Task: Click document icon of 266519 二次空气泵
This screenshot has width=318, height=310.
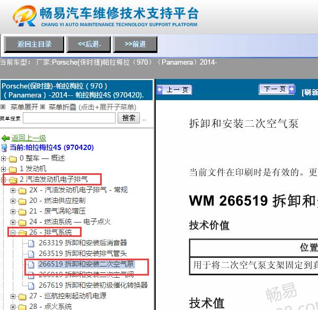Action: click(x=31, y=264)
